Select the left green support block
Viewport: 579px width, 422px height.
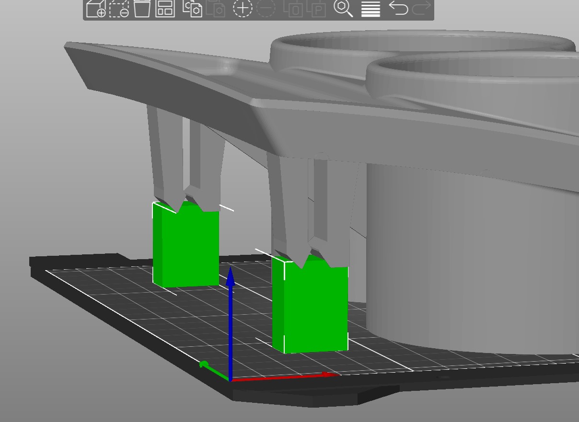coord(187,247)
